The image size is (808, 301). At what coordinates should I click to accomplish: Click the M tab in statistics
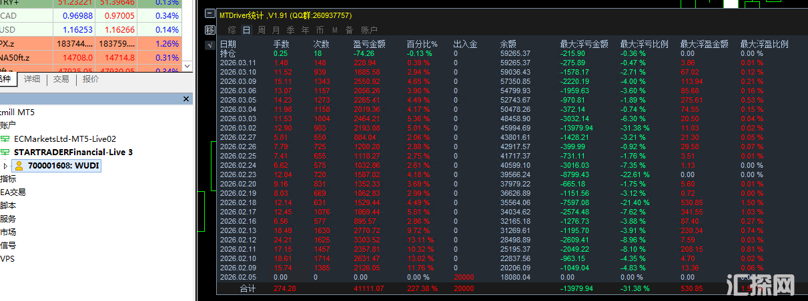coord(334,30)
